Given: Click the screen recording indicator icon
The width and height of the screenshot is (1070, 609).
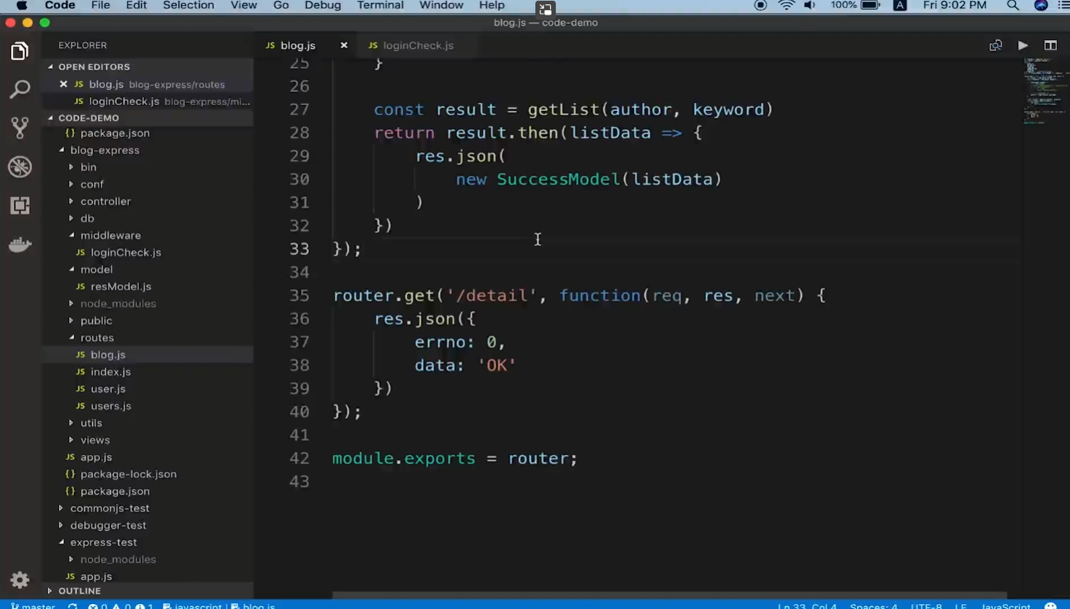Looking at the screenshot, I should [x=760, y=6].
